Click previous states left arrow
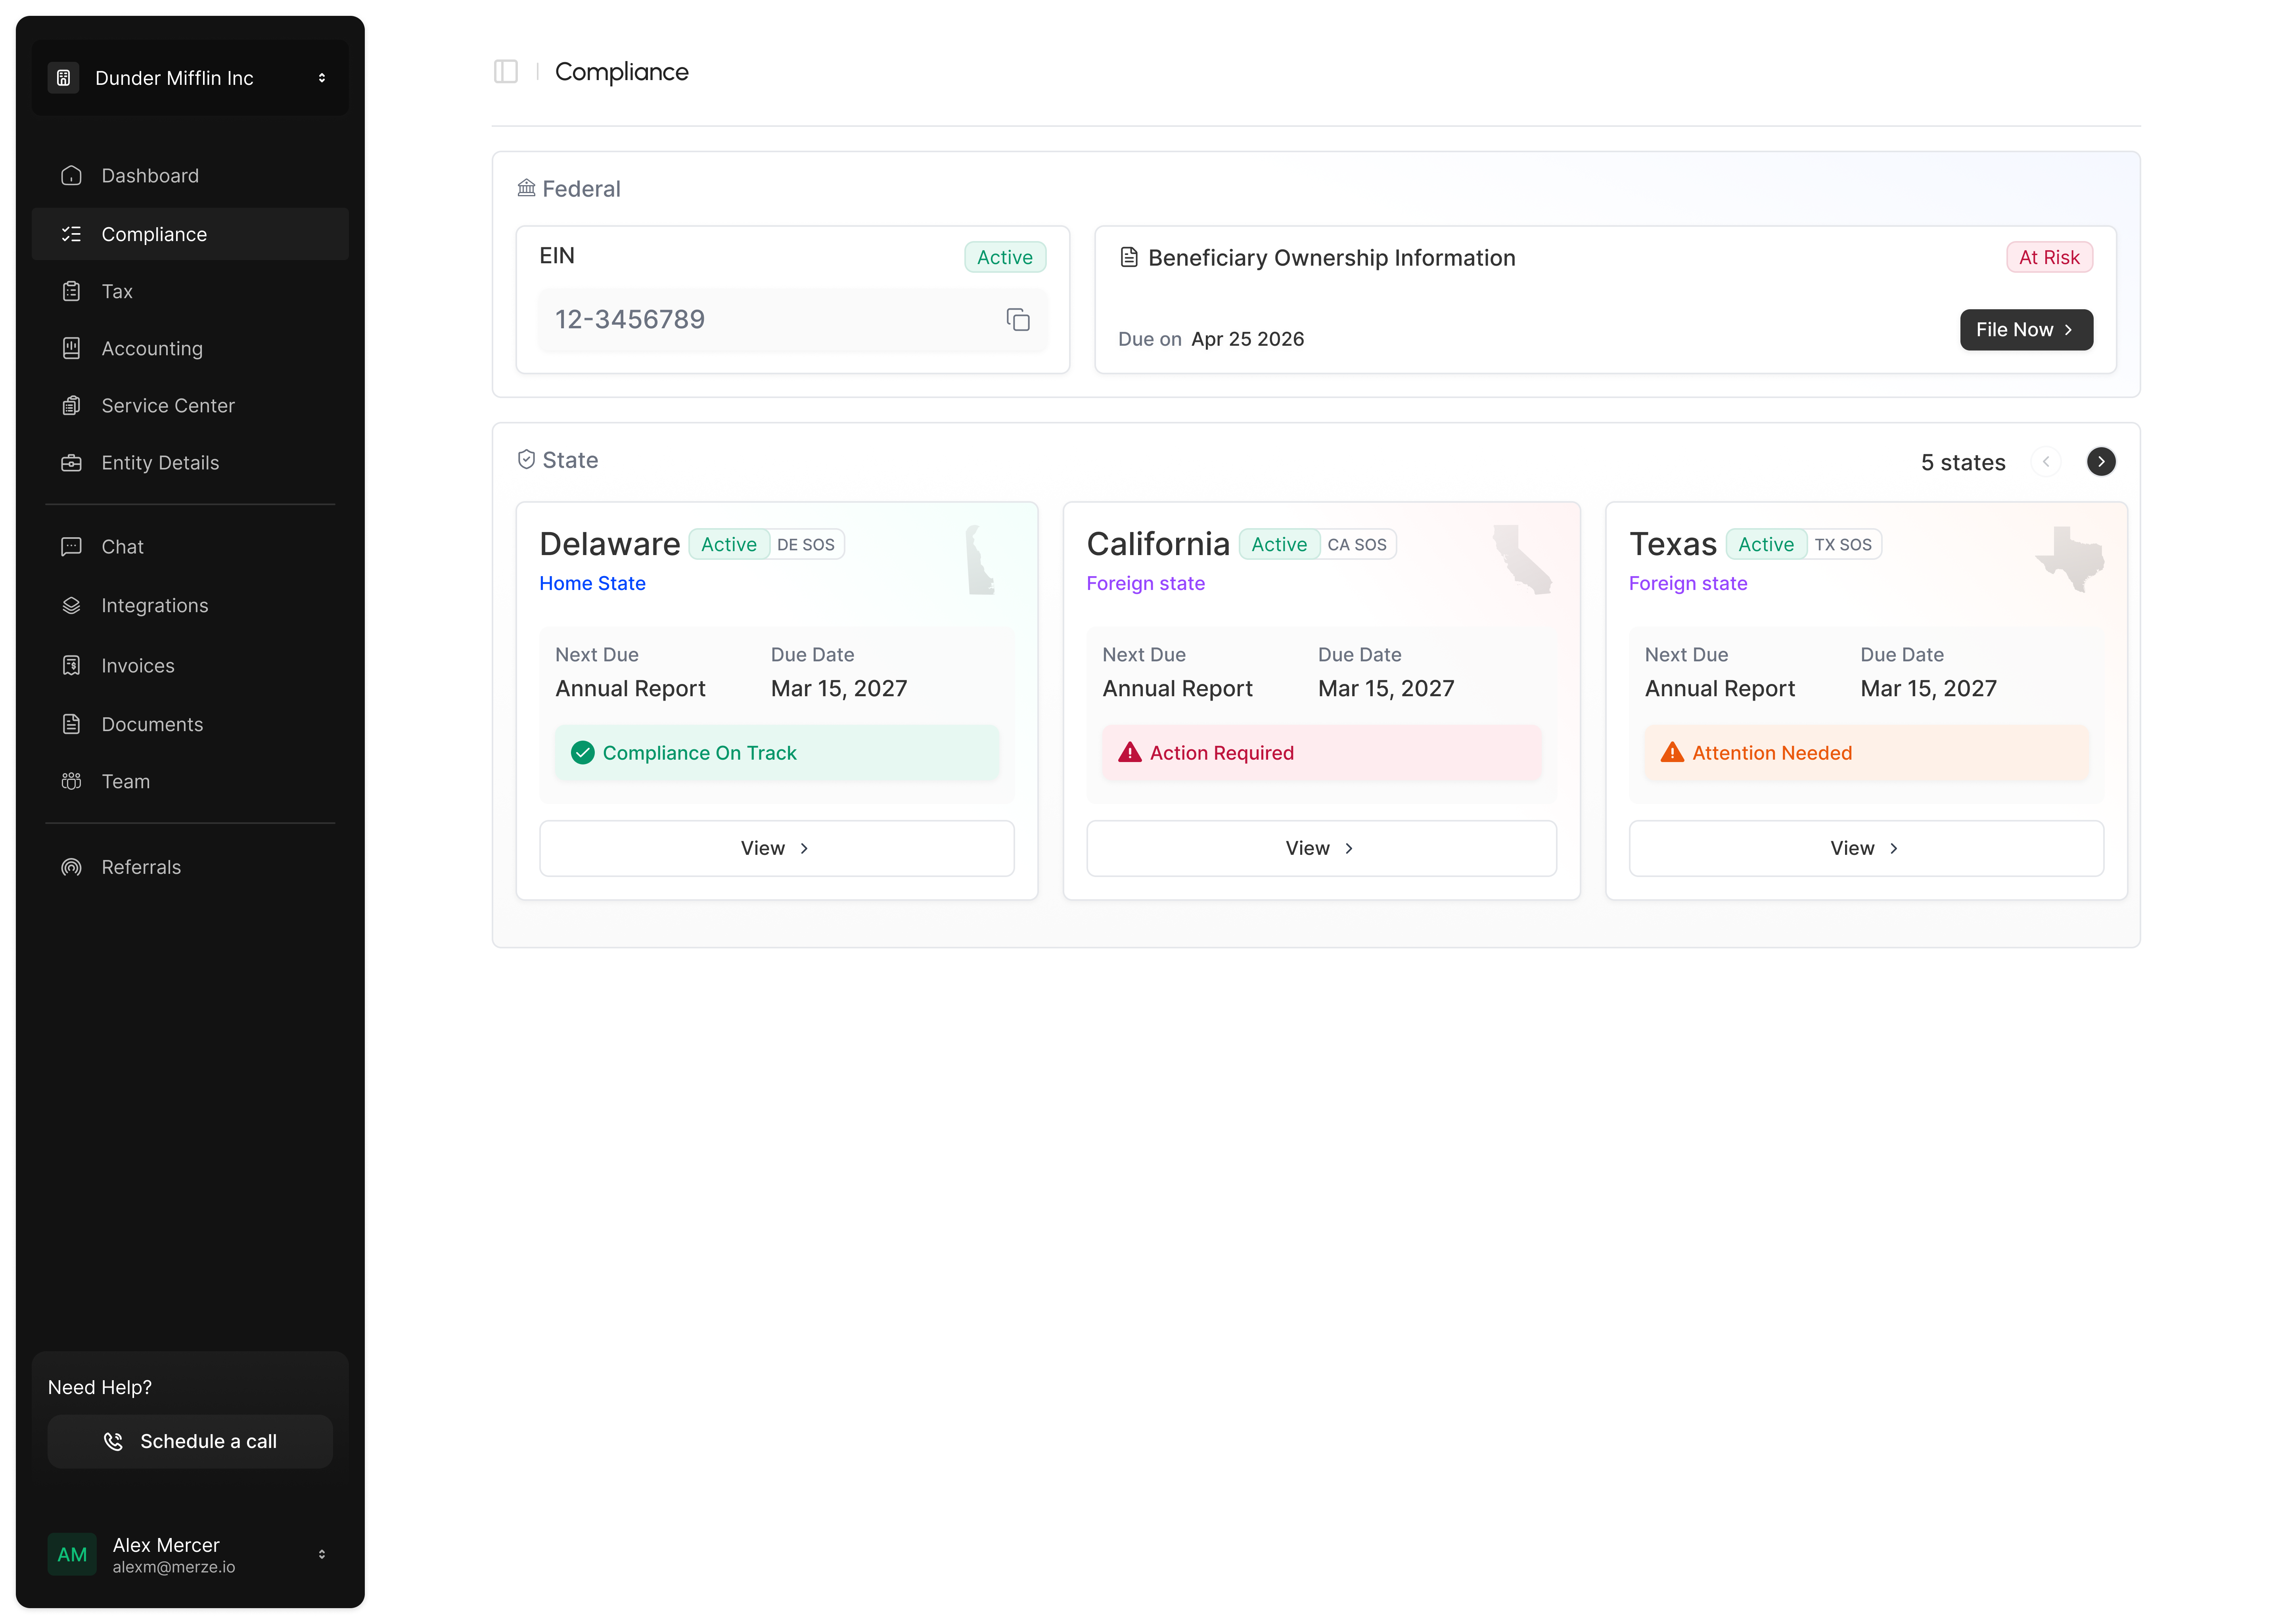2284x1624 pixels. (2046, 462)
